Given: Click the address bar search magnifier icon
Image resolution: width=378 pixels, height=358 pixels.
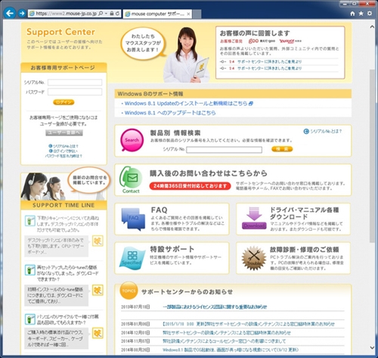Looking at the screenshot, I should pos(101,14).
